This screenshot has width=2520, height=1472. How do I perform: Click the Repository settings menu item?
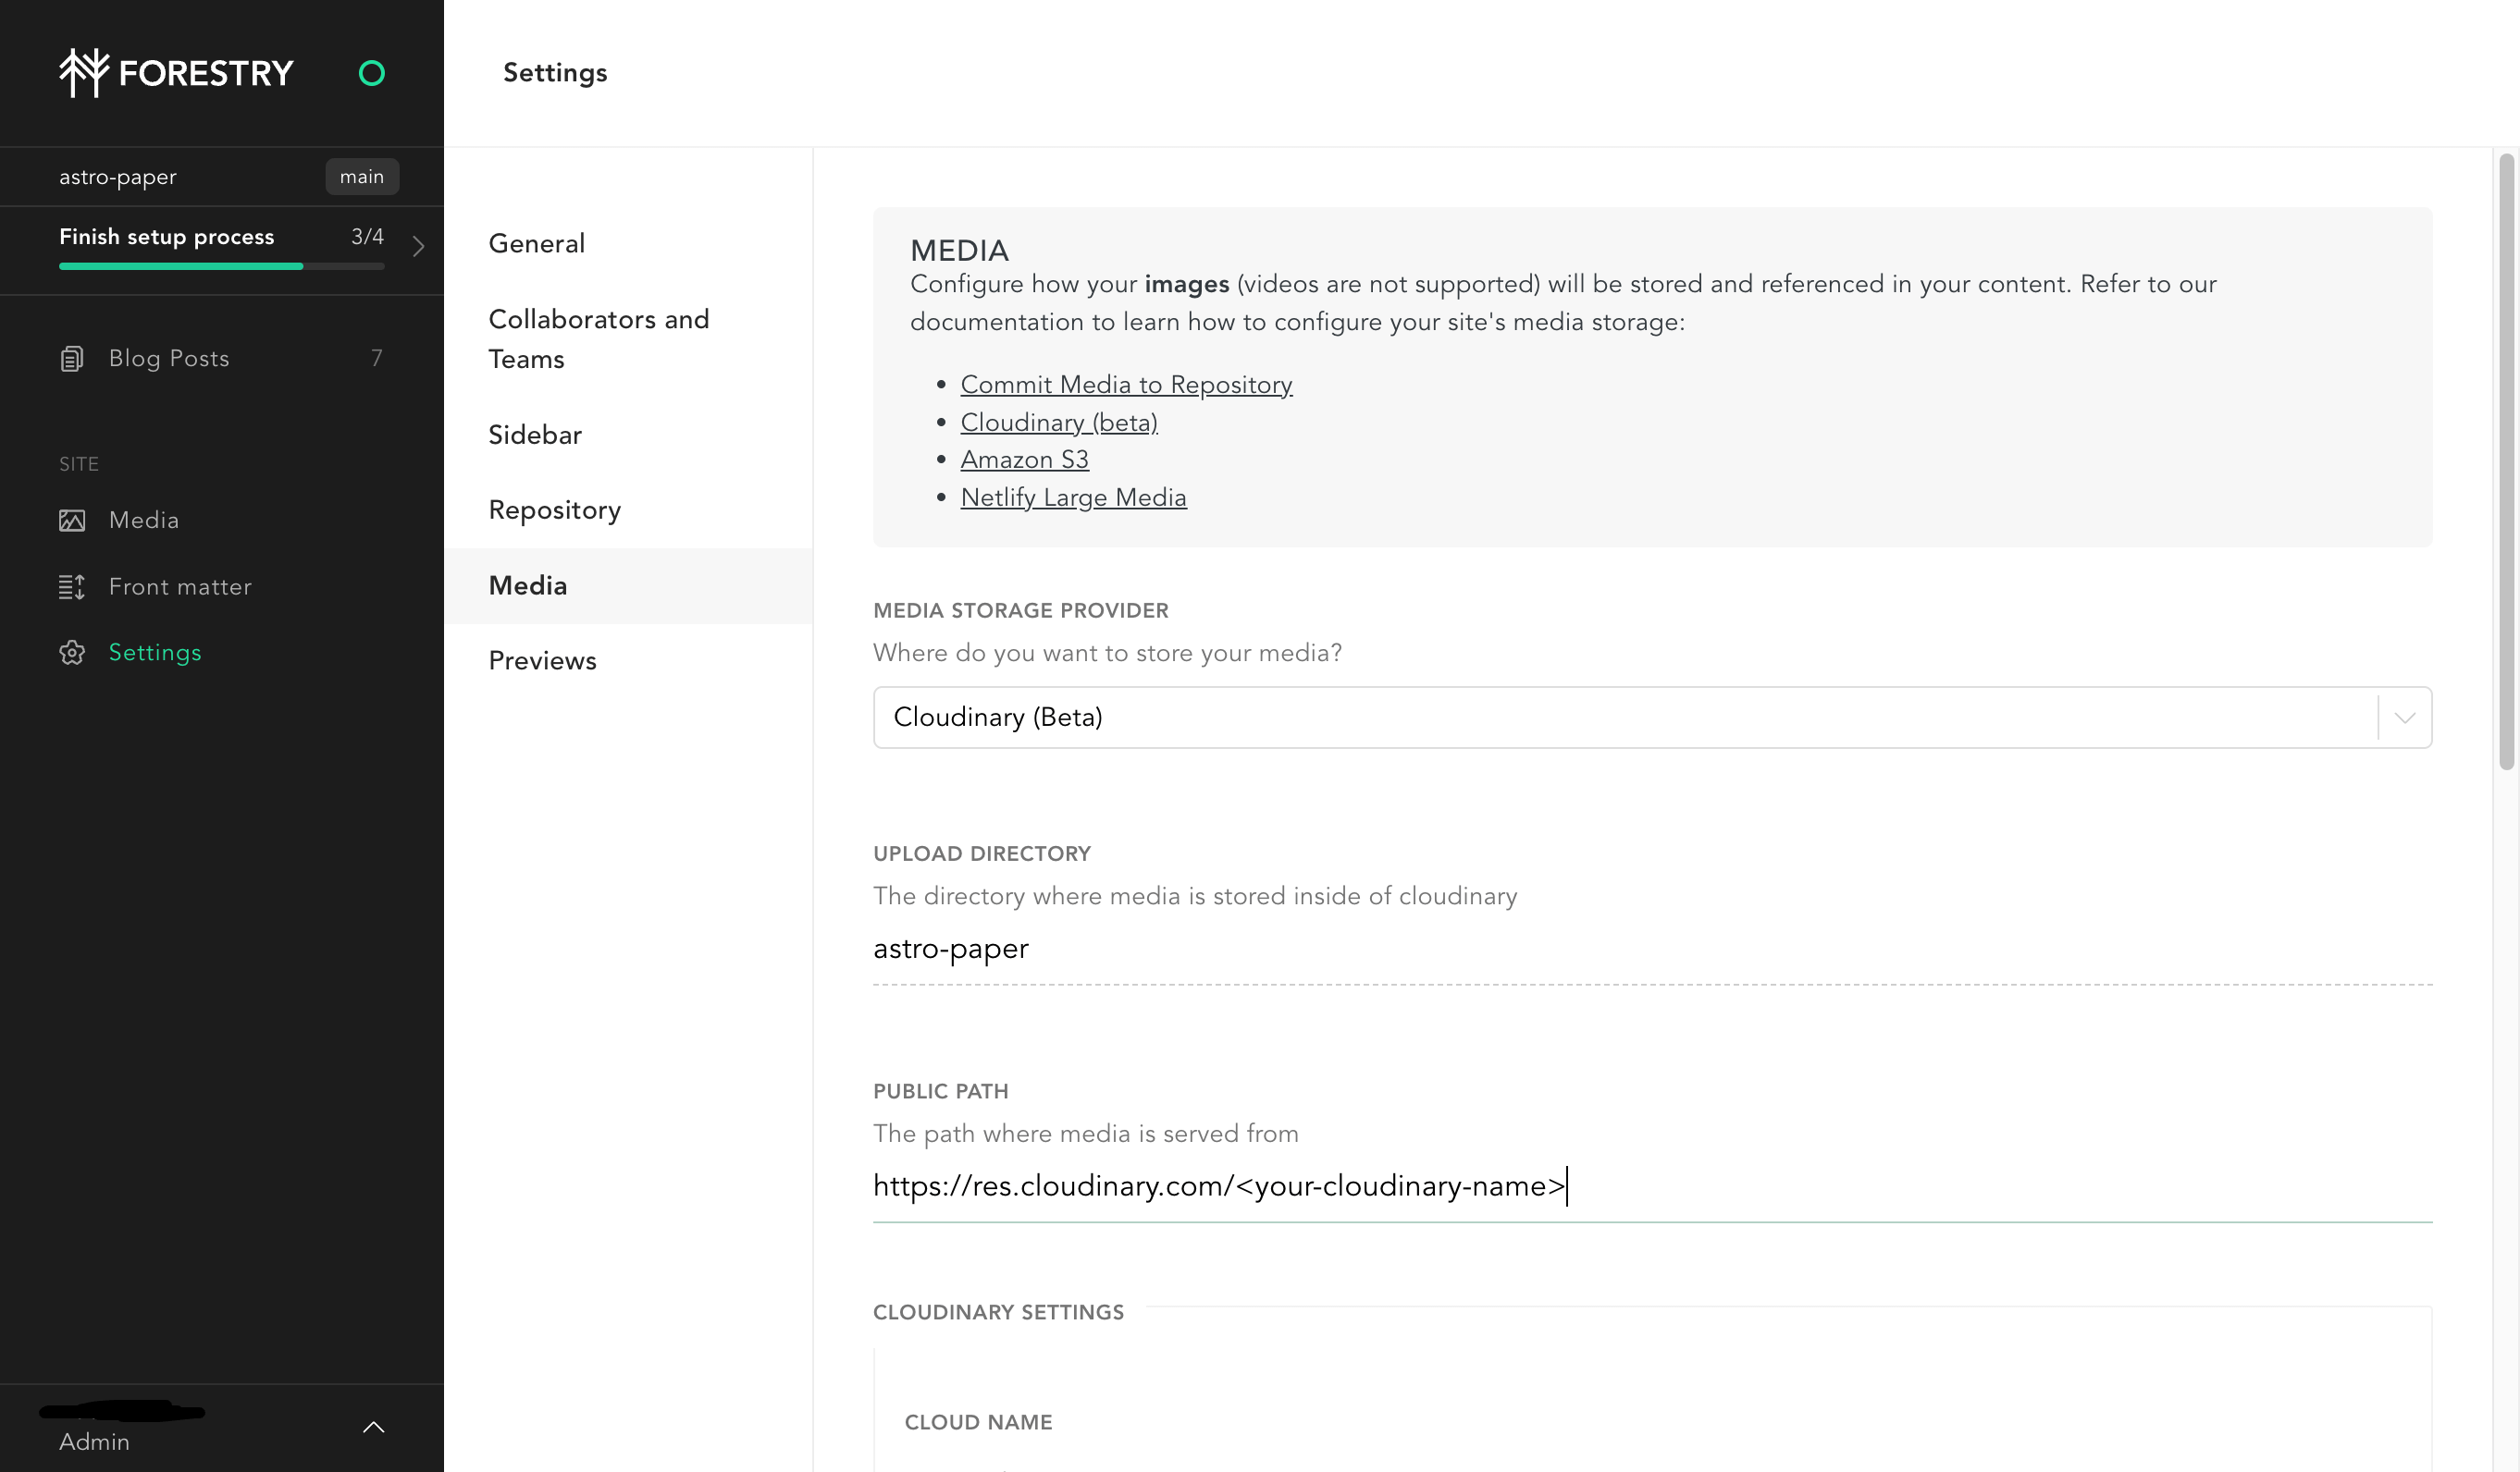[x=554, y=510]
